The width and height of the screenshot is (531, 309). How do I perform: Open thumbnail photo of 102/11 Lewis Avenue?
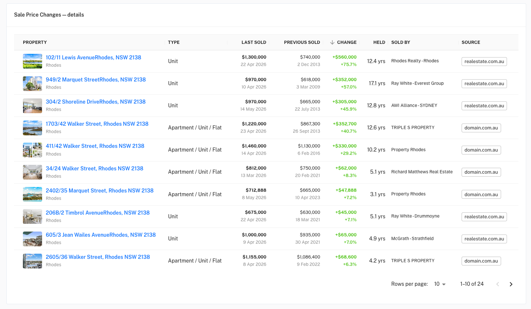(x=32, y=61)
